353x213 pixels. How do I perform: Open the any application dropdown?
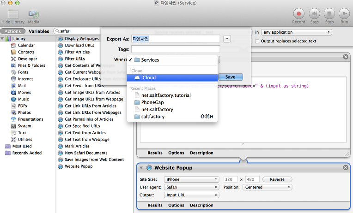(x=296, y=32)
